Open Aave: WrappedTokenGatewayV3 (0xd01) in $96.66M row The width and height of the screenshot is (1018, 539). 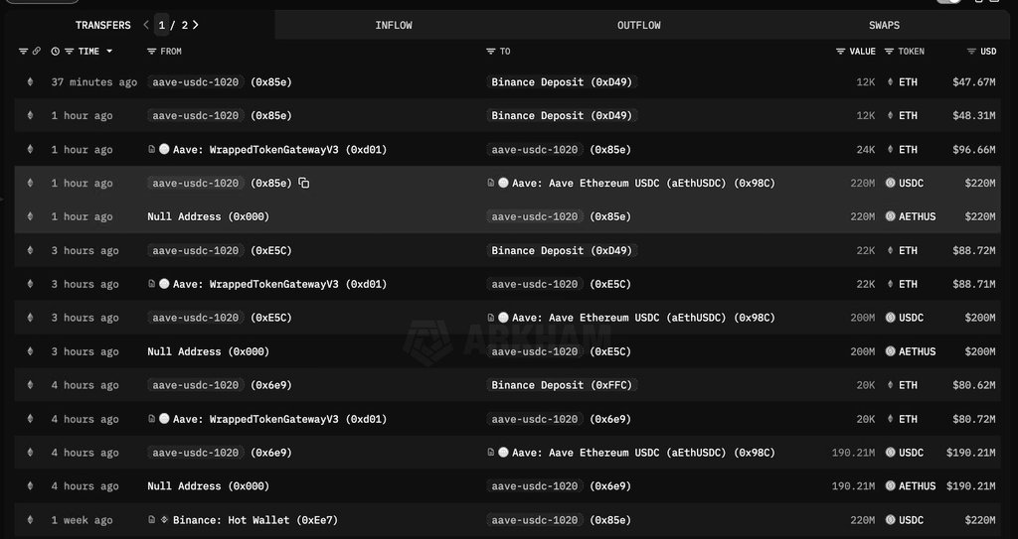pyautogui.click(x=279, y=149)
